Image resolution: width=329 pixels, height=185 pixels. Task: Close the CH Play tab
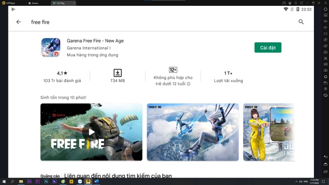tap(74, 3)
